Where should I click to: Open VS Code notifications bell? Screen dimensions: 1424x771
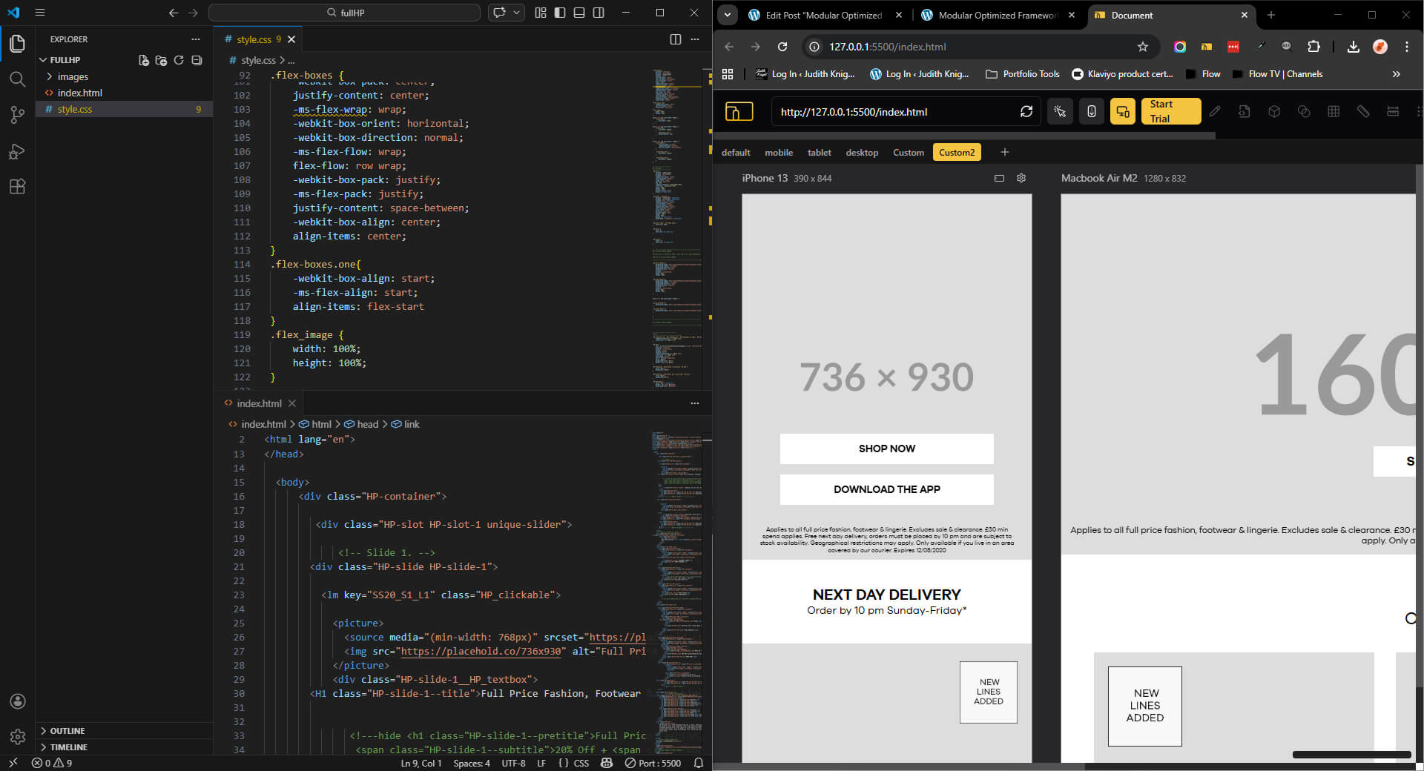[x=698, y=763]
